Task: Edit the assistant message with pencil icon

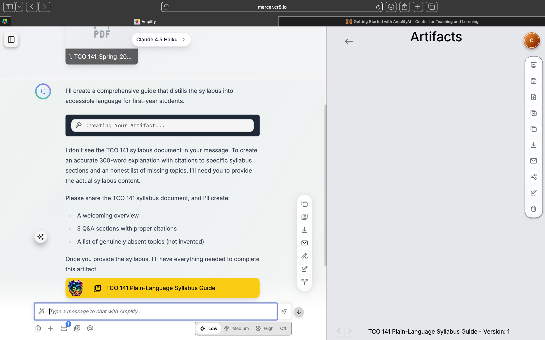Action: point(304,269)
